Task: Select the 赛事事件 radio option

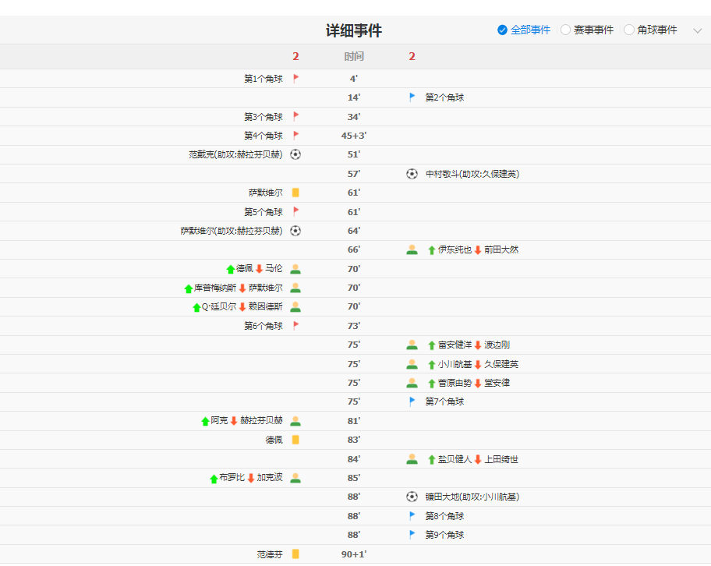Action: click(587, 30)
